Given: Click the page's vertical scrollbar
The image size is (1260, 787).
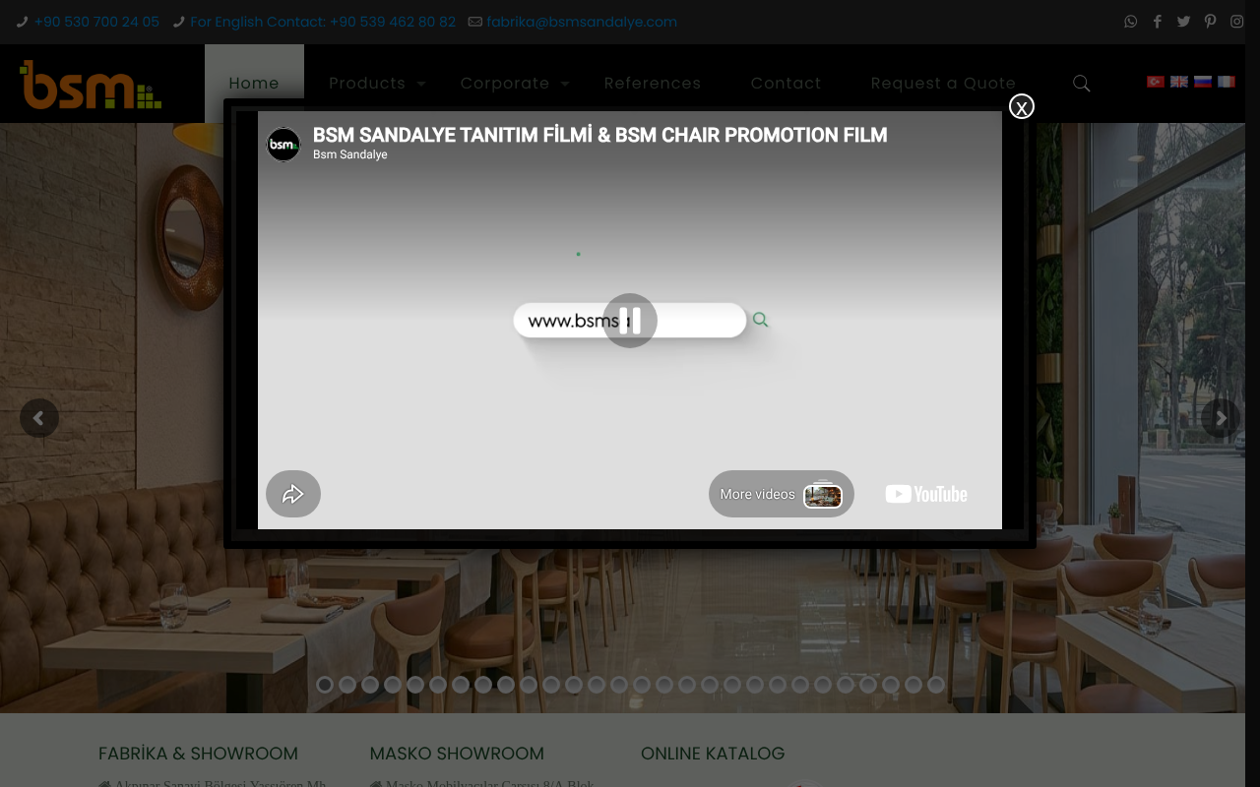Looking at the screenshot, I should coord(1253,393).
